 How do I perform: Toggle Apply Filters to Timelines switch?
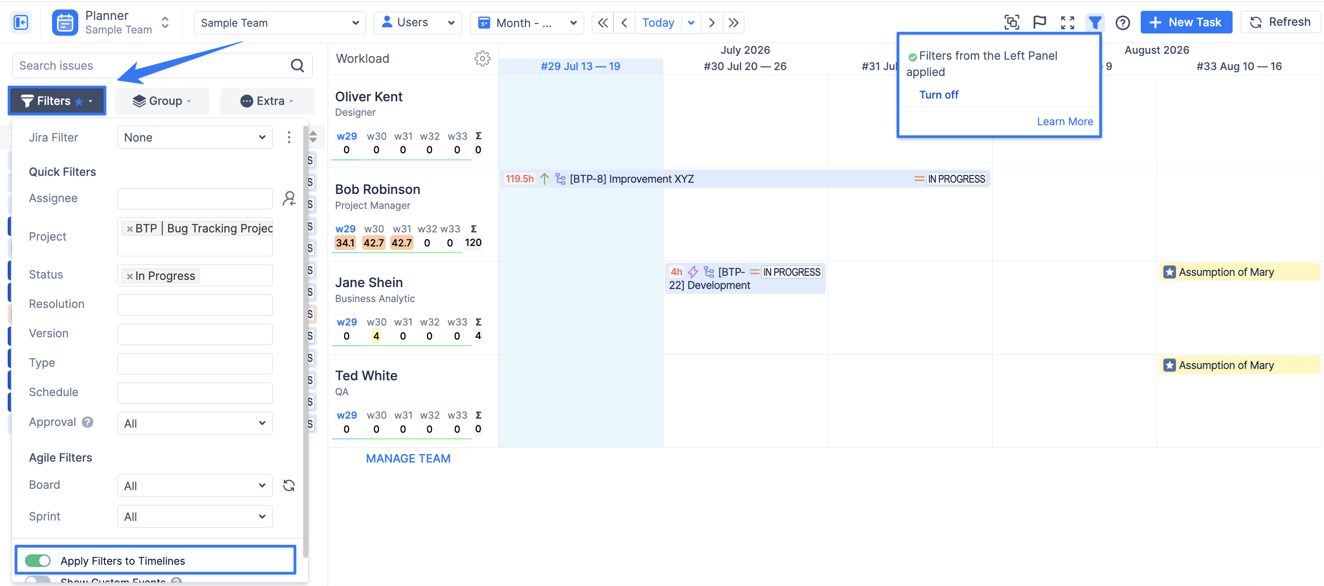tap(38, 560)
